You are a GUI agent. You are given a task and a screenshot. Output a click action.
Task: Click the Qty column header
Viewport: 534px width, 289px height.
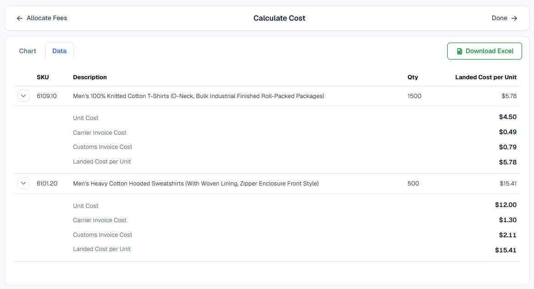(x=413, y=77)
